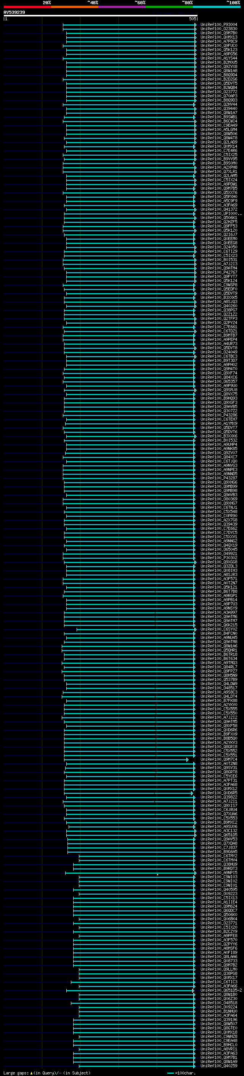244x1076 pixels.
Task: Click the orange ~40% identity legend bar
Action: 75,7
